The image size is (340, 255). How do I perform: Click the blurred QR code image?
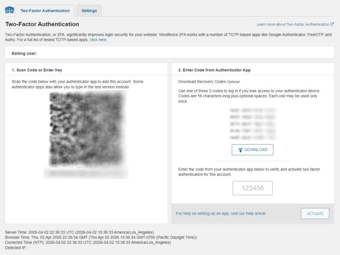(87, 129)
